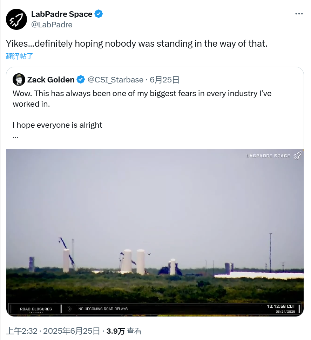The image size is (311, 340).
Task: Click Zack Golden's profile avatar
Action: [19, 80]
